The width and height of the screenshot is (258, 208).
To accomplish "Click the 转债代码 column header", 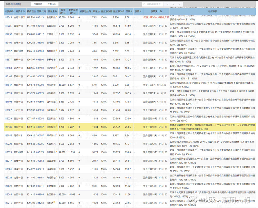I will [8, 11].
